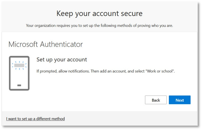This screenshot has width=202, height=130.
Task: Click the quoted "Work or school" text
Action: click(160, 71)
